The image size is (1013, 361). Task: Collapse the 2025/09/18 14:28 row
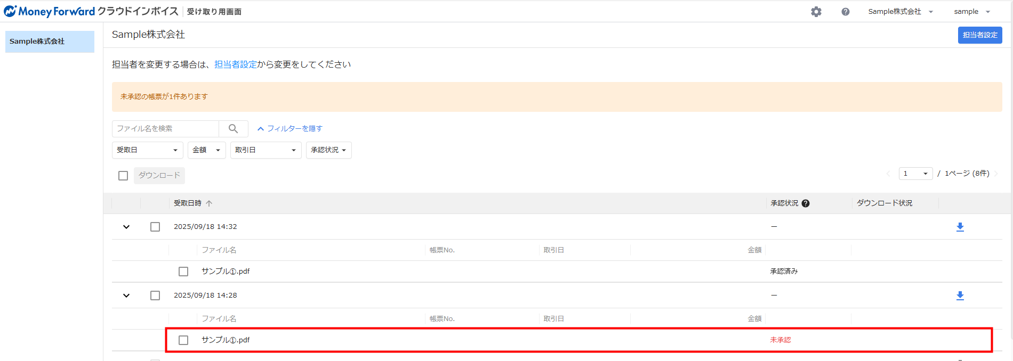(126, 296)
